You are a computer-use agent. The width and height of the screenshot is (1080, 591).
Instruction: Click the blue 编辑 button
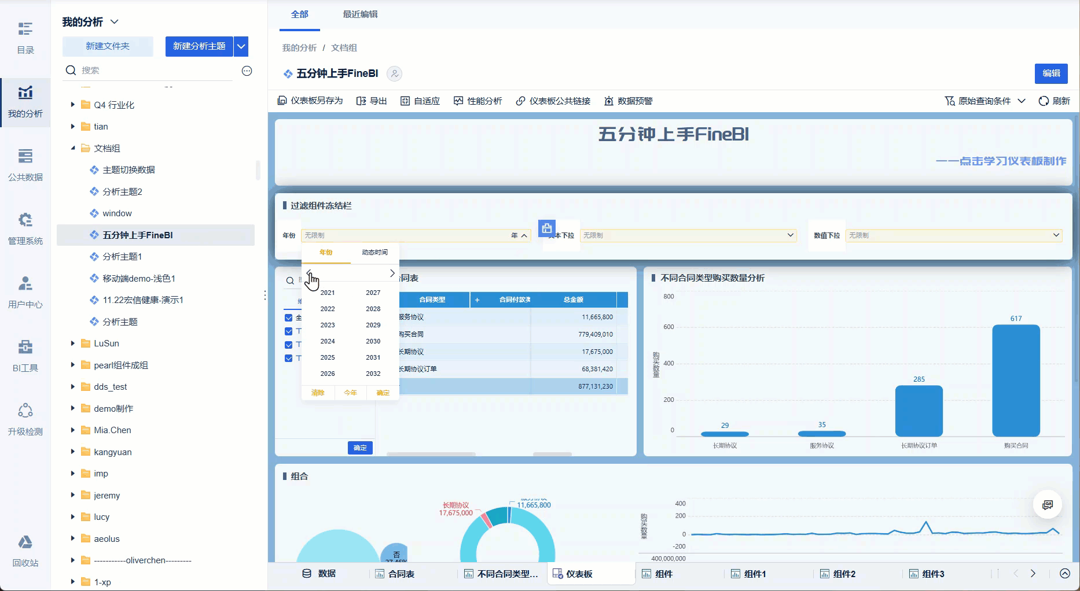1051,73
